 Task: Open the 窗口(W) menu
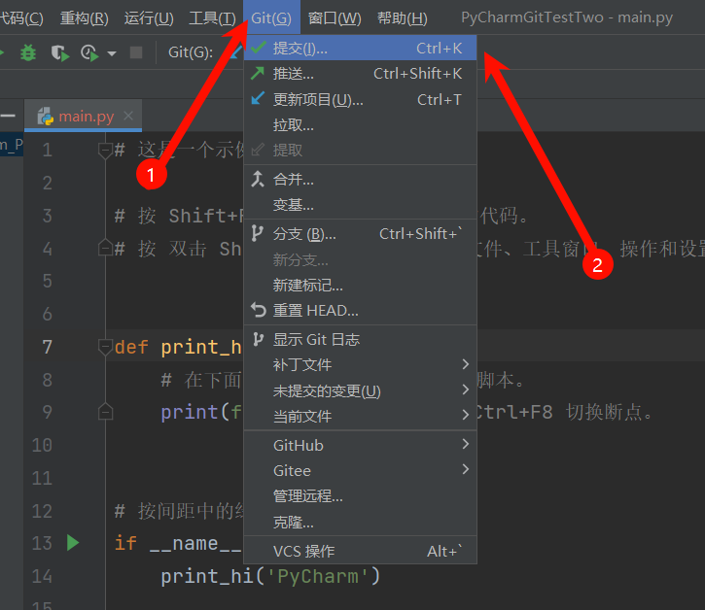[335, 17]
